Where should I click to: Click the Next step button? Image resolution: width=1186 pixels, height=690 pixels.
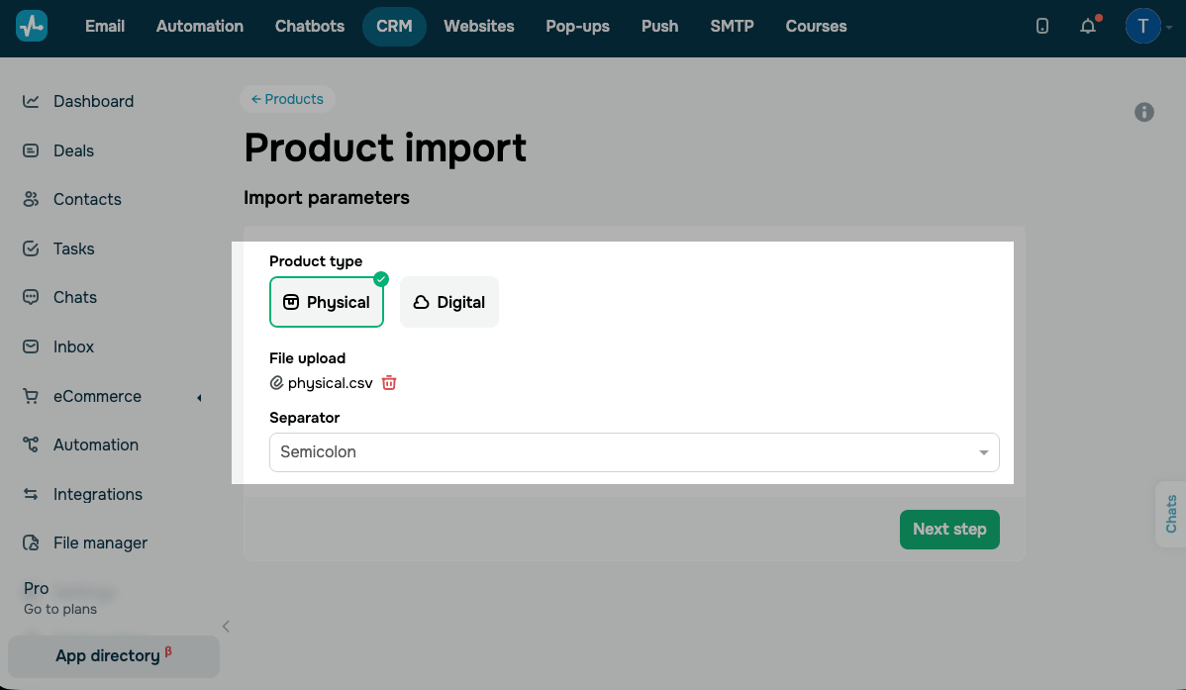949,530
